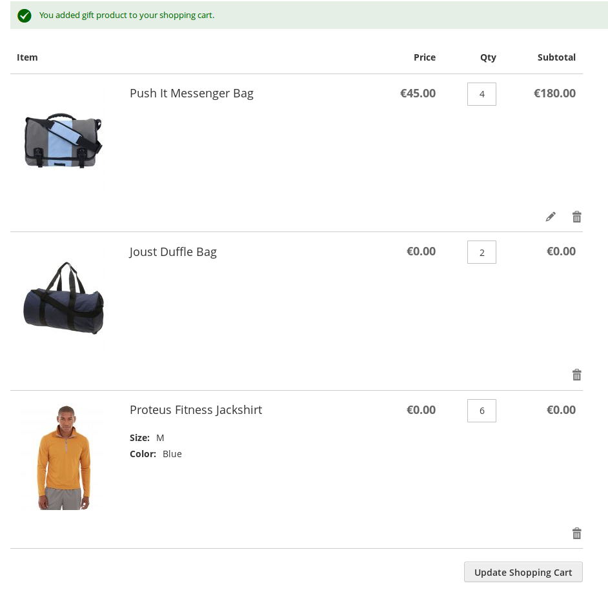
Task: Click the Joust Duffle Bag product image
Action: pos(63,298)
